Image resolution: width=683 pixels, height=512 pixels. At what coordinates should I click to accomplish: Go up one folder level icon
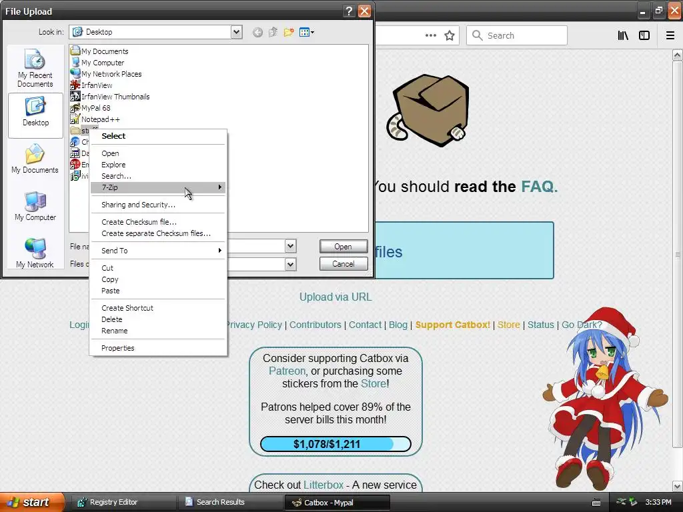coord(273,32)
